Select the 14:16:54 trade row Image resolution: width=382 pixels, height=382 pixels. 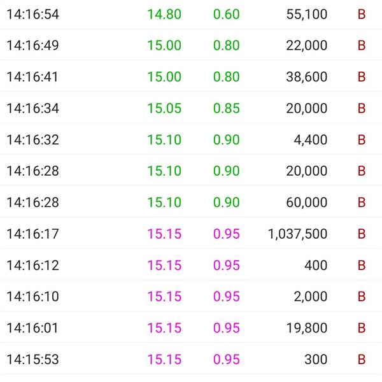(x=191, y=14)
